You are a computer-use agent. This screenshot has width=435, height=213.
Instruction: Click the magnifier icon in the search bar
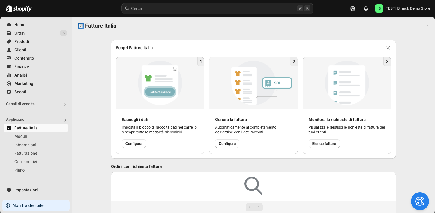click(x=127, y=8)
